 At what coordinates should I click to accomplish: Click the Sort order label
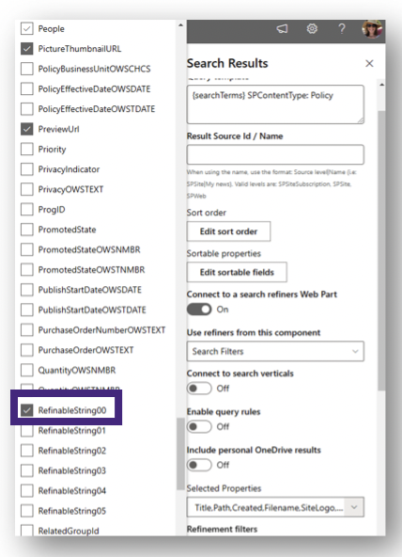click(207, 213)
